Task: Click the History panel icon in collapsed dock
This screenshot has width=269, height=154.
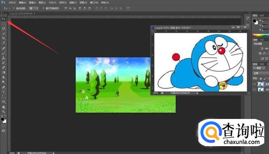Action: point(248,18)
